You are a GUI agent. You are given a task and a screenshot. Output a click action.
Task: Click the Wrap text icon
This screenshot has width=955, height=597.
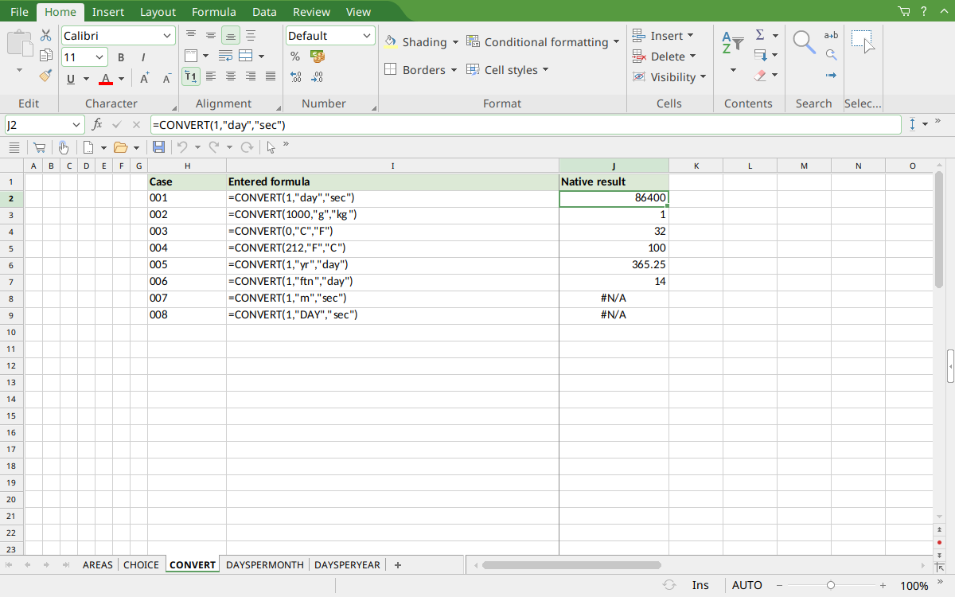coord(225,56)
